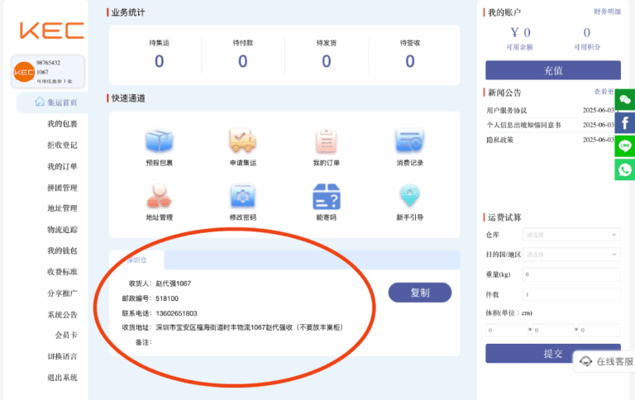This screenshot has width=635, height=400.
Task: Open the 在线客服 online support widget
Action: coord(606,361)
